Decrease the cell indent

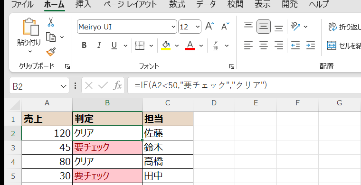pos(295,45)
